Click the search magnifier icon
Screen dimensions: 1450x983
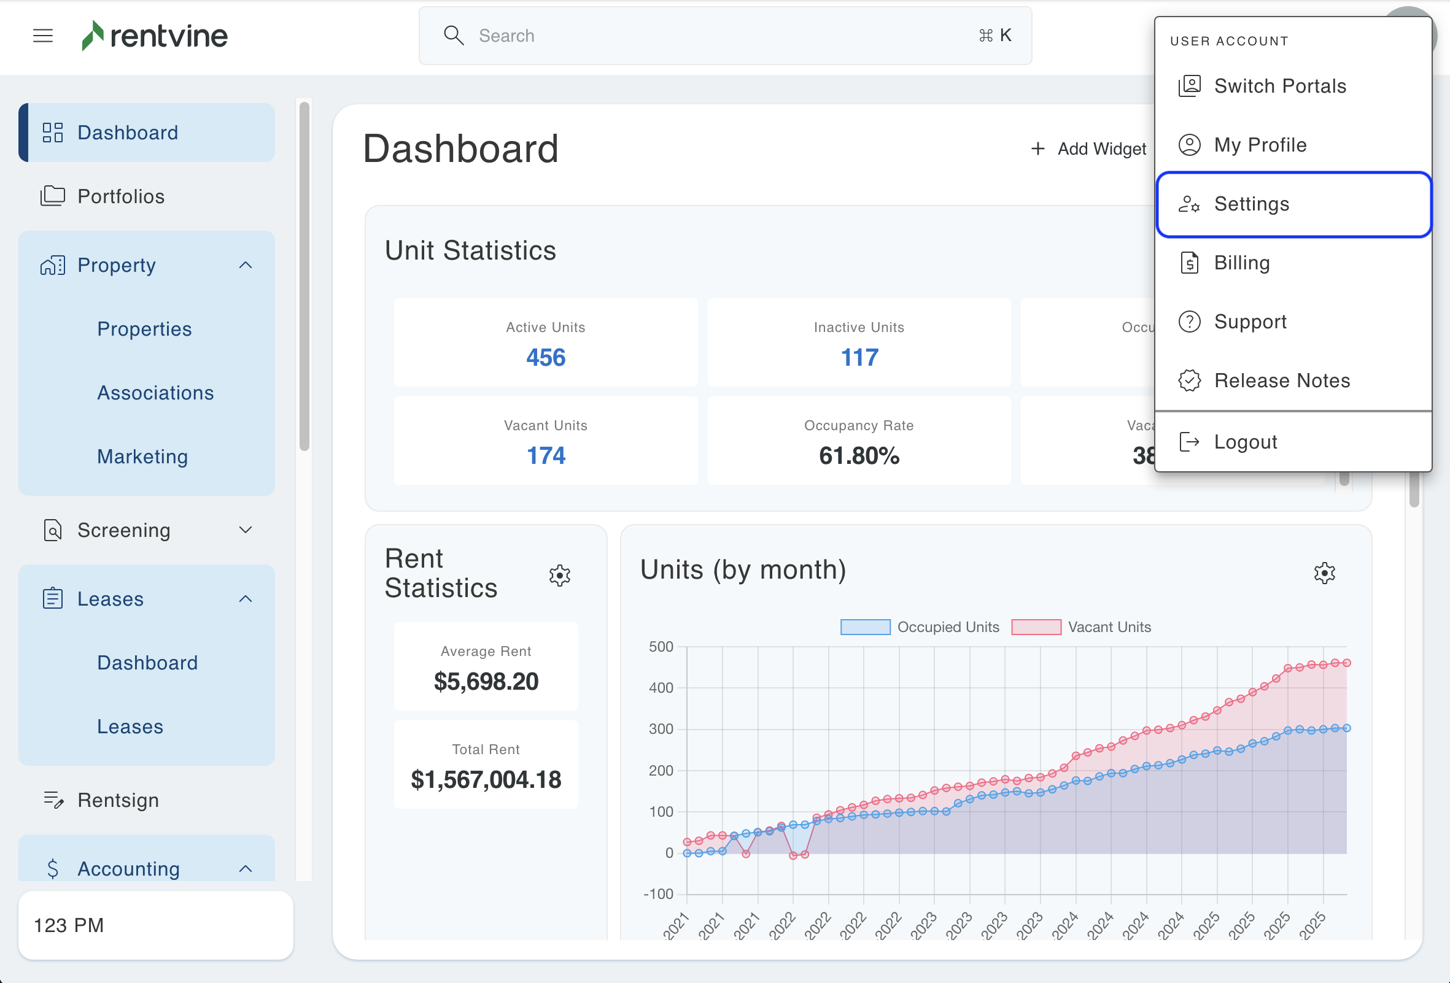[x=454, y=36]
